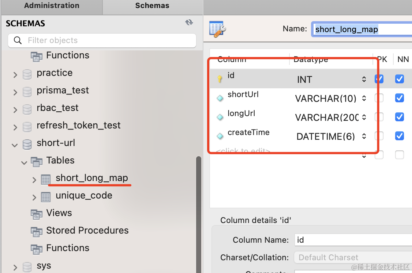
Task: Click the empty click-to-edit column row
Action: [243, 151]
